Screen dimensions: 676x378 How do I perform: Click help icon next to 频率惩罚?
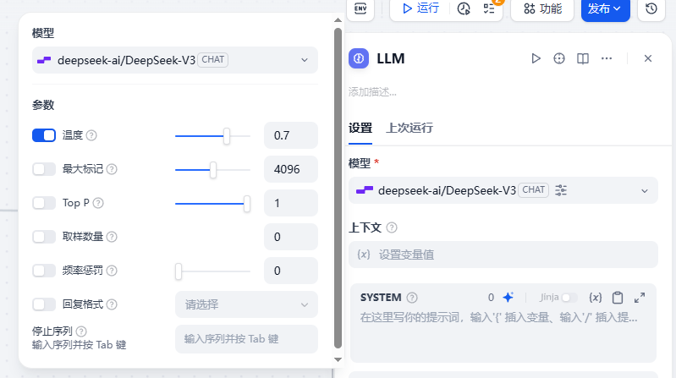click(112, 271)
